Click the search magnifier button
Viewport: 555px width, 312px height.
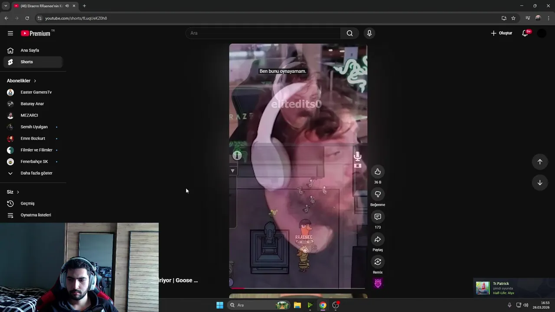(349, 33)
